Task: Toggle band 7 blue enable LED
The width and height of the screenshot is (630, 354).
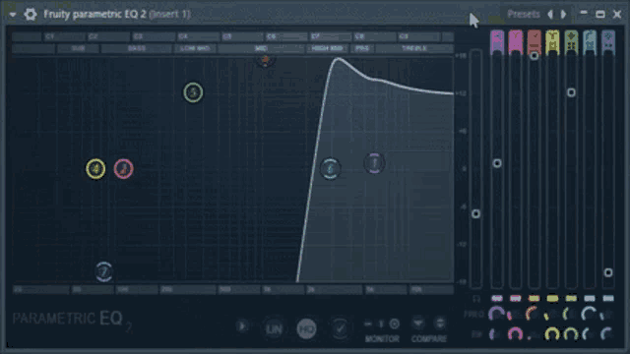Action: (608, 298)
